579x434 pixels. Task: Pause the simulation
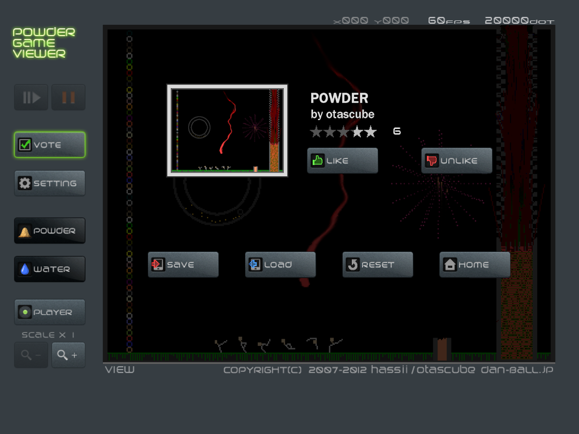pyautogui.click(x=68, y=97)
